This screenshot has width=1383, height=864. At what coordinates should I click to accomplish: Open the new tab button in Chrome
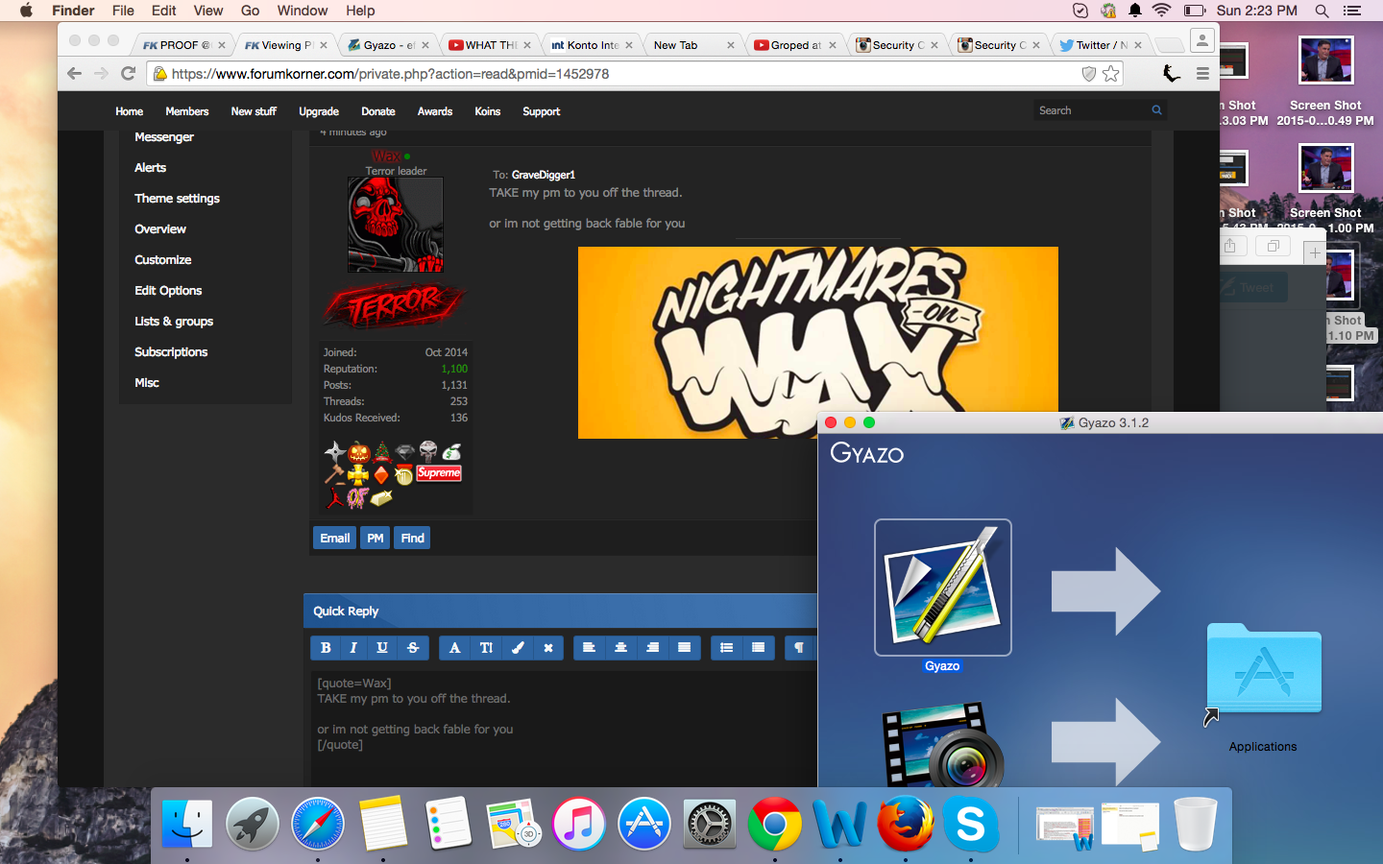1169,45
